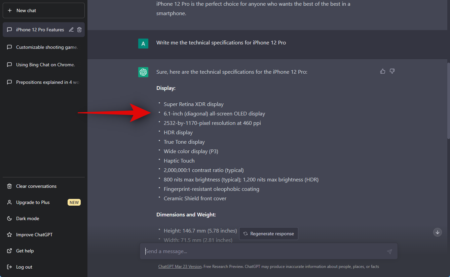This screenshot has width=450, height=277.
Task: Click the send message arrow icon
Action: (x=389, y=251)
